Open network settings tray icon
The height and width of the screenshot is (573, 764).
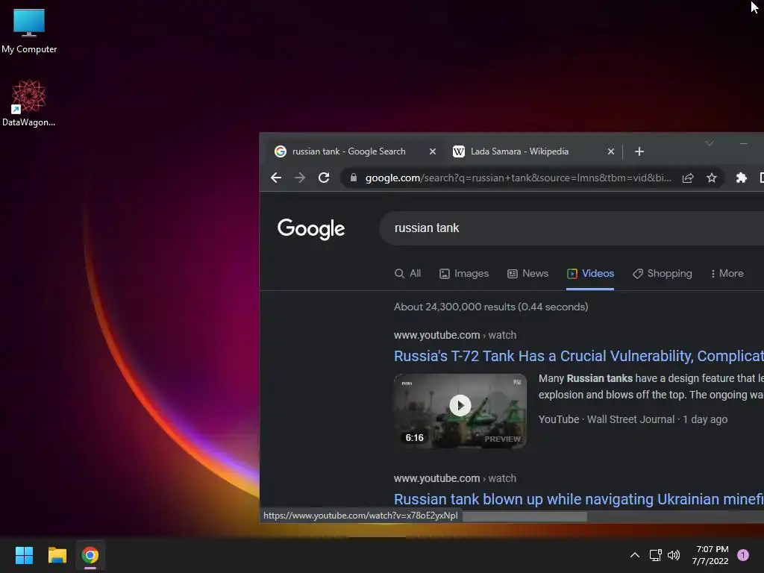655,555
